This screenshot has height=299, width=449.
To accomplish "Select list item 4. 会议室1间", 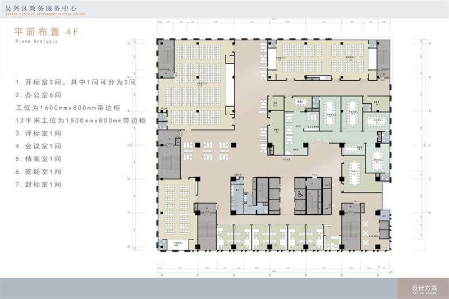I will 39,146.
